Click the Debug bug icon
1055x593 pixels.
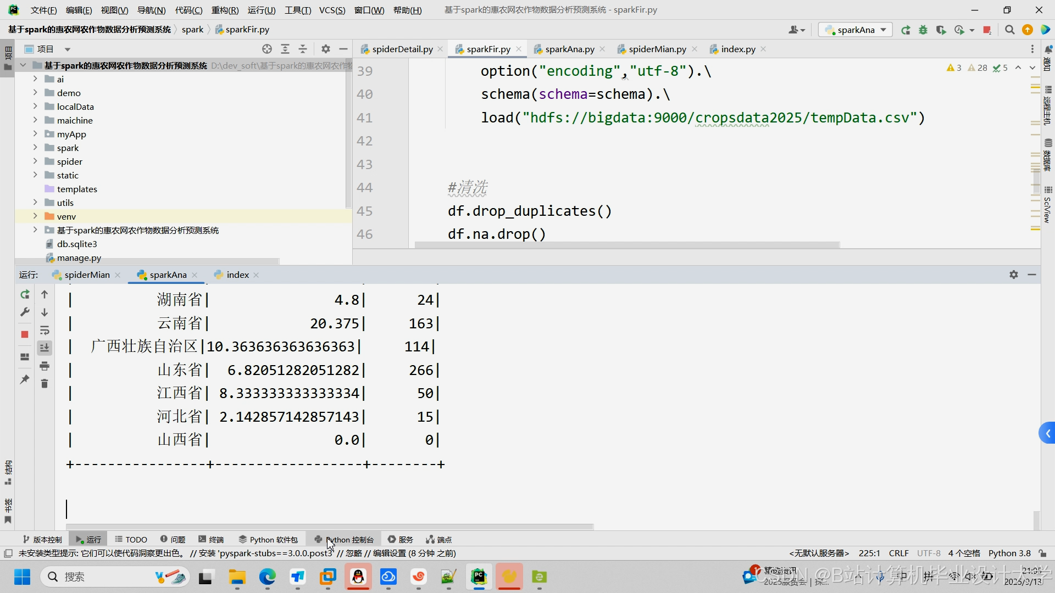(x=923, y=30)
